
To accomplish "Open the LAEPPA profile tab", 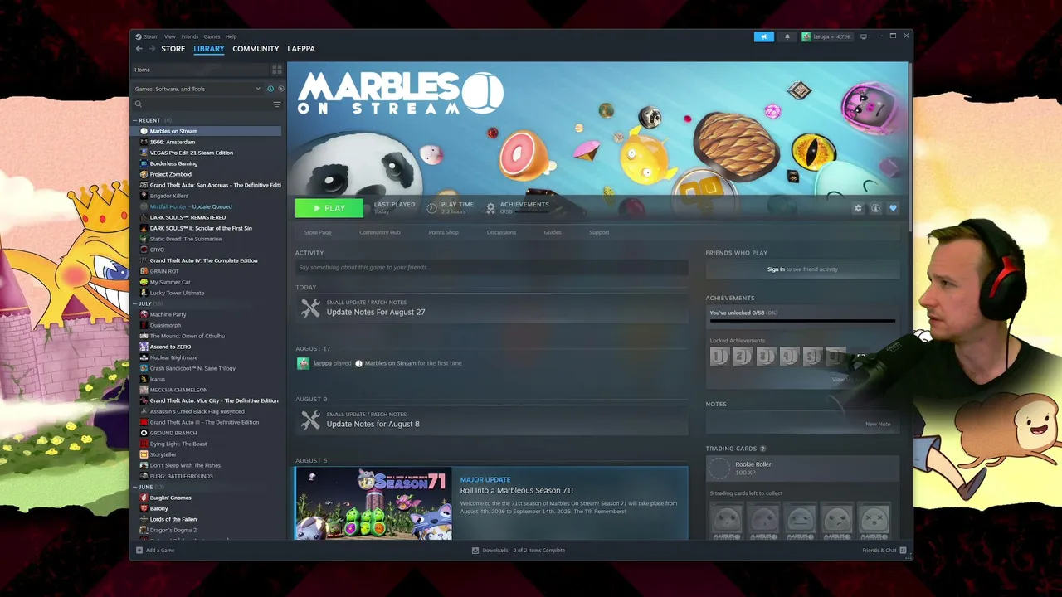I will [x=301, y=49].
